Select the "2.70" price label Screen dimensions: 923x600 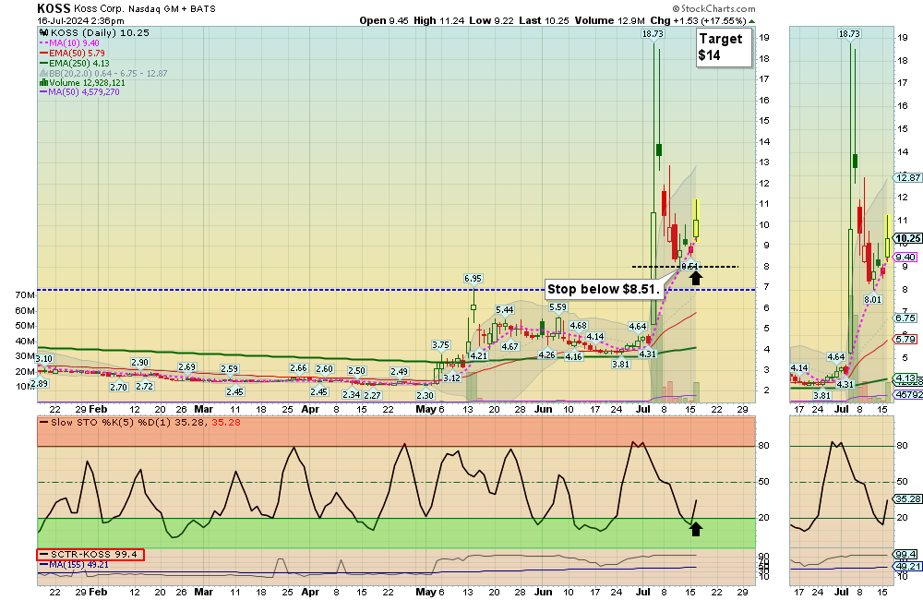119,387
